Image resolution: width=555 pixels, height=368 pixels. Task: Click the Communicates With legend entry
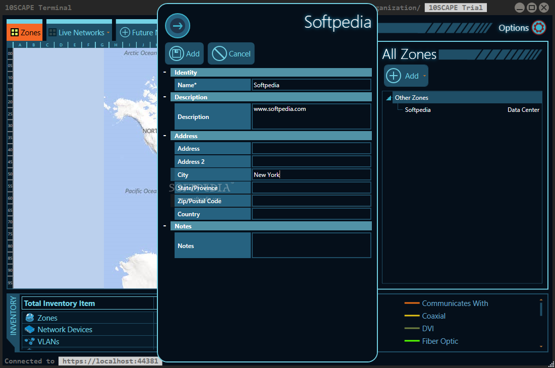(455, 303)
